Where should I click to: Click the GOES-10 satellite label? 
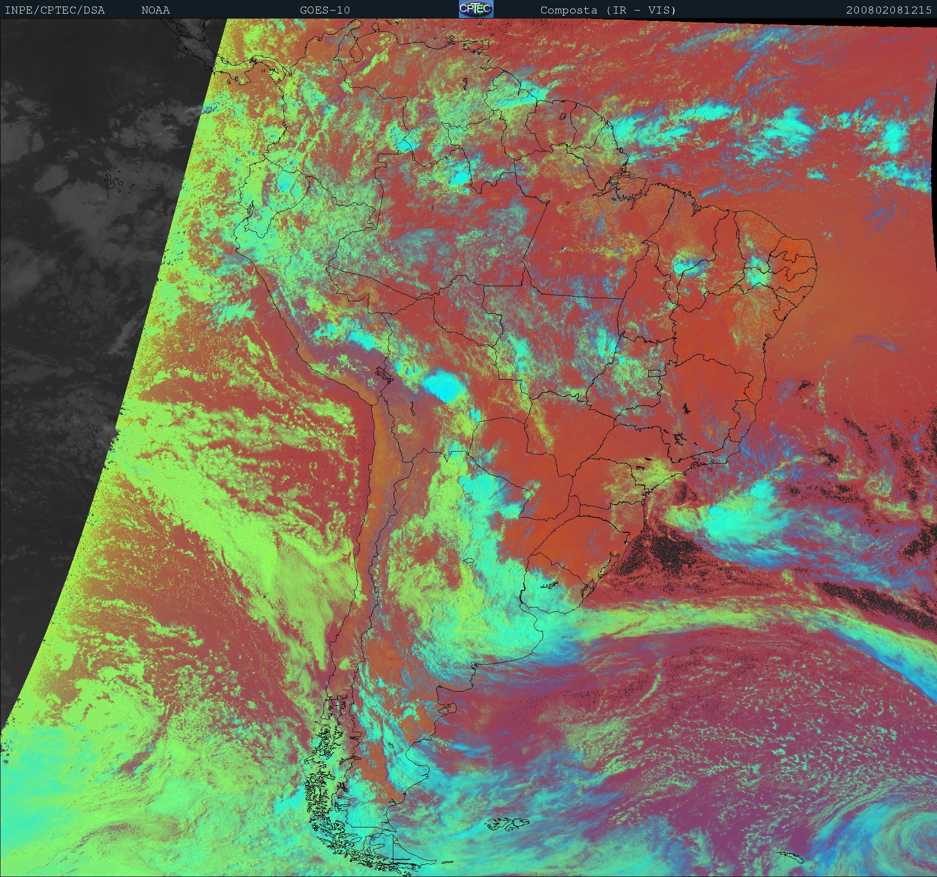(x=325, y=10)
